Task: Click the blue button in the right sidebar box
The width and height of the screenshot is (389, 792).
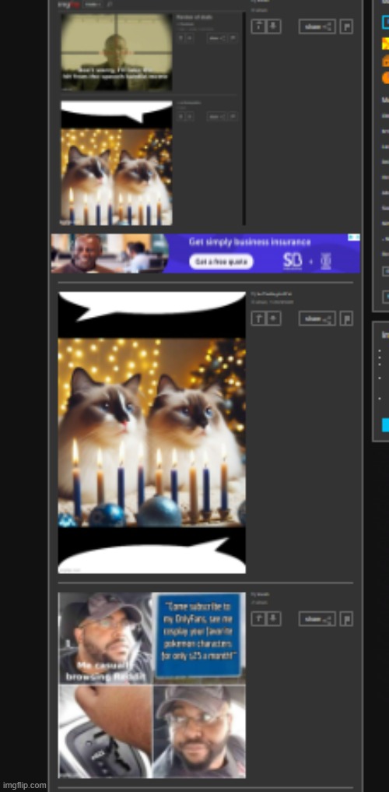Action: click(x=385, y=424)
